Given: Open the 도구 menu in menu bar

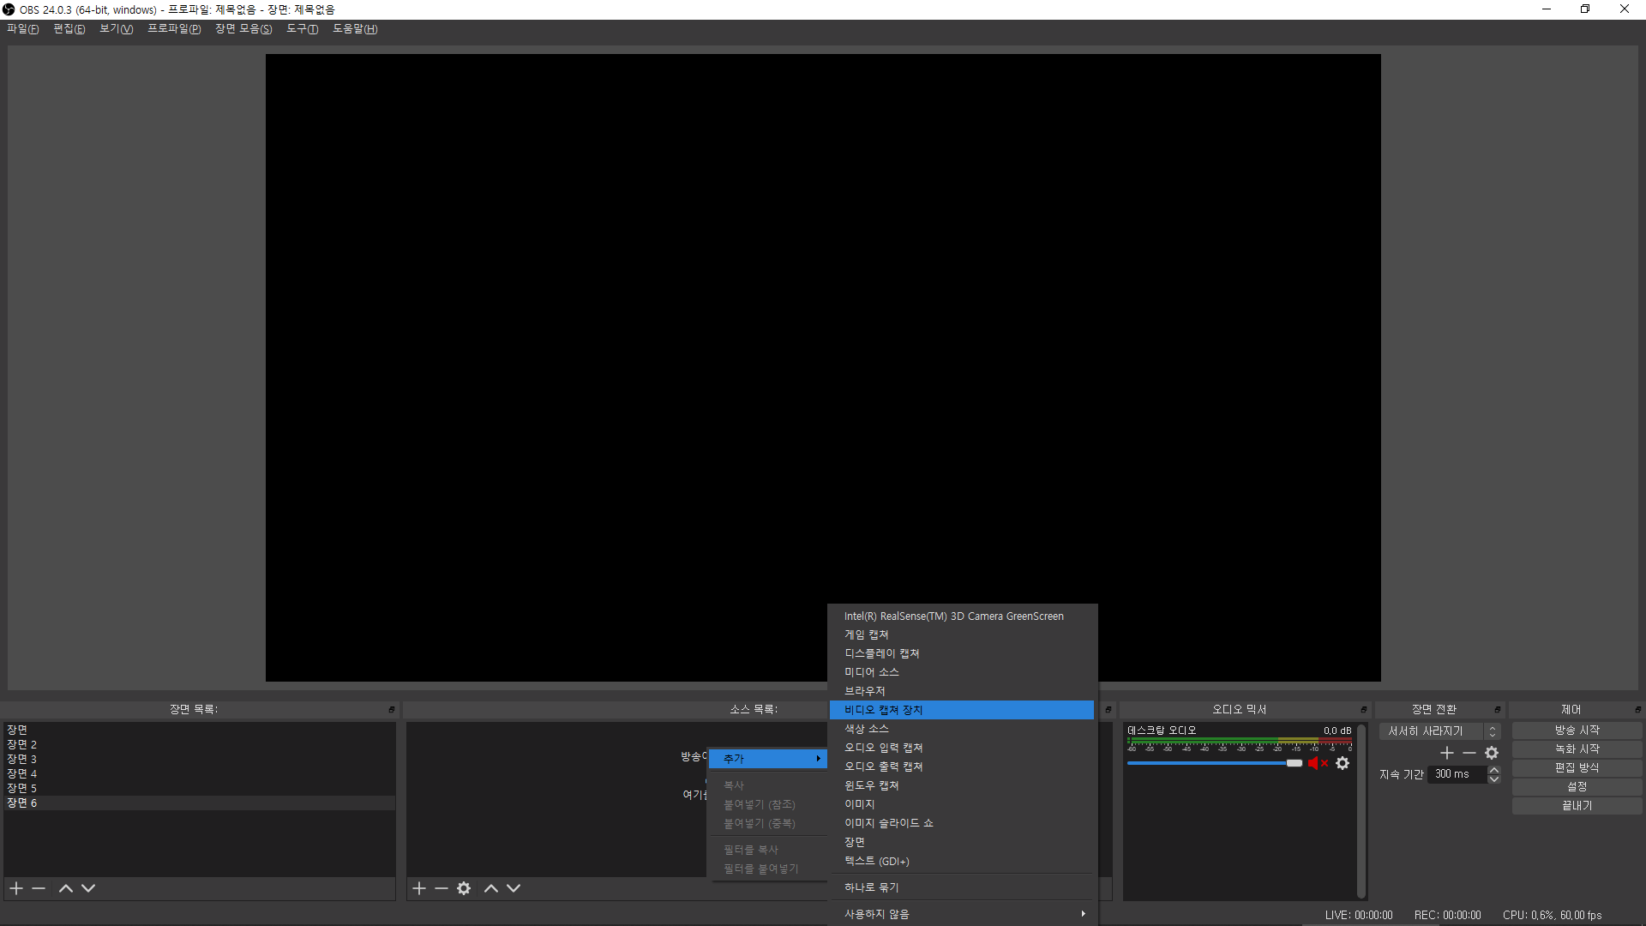Looking at the screenshot, I should click(302, 29).
